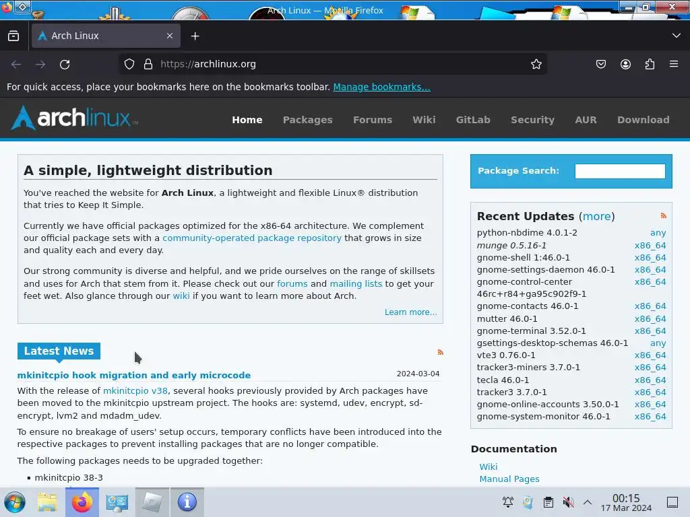Click the any arch link for gsettings-desktop-schemas

tap(658, 343)
